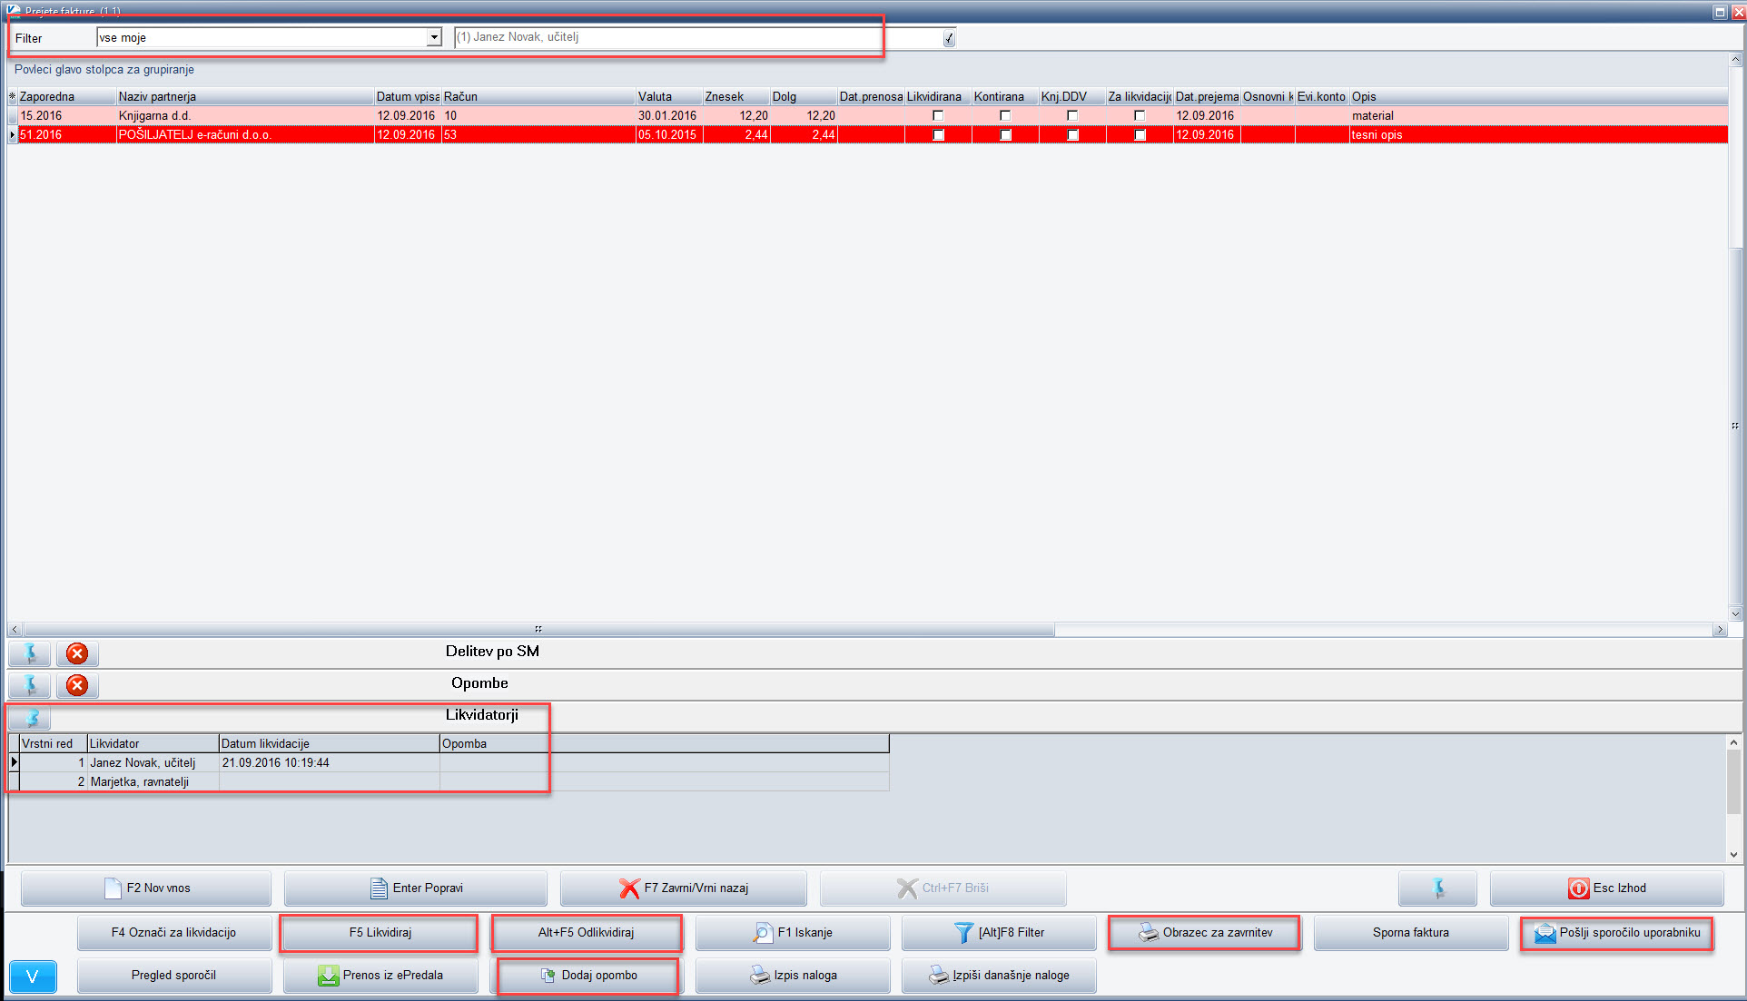
Task: Toggle Kontirana checkbox for POŠILJATELJ e-računi row
Action: [x=1005, y=135]
